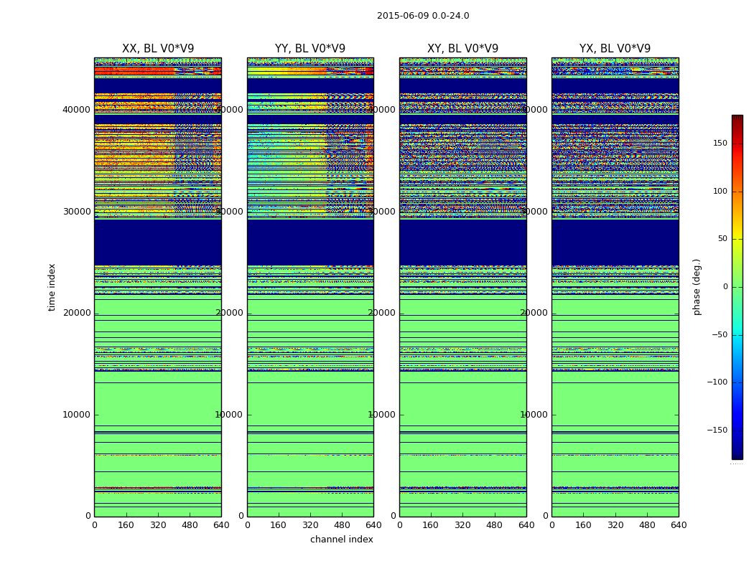
Task: Select the "YY, BL V0*V9" subplot title
Action: point(310,49)
